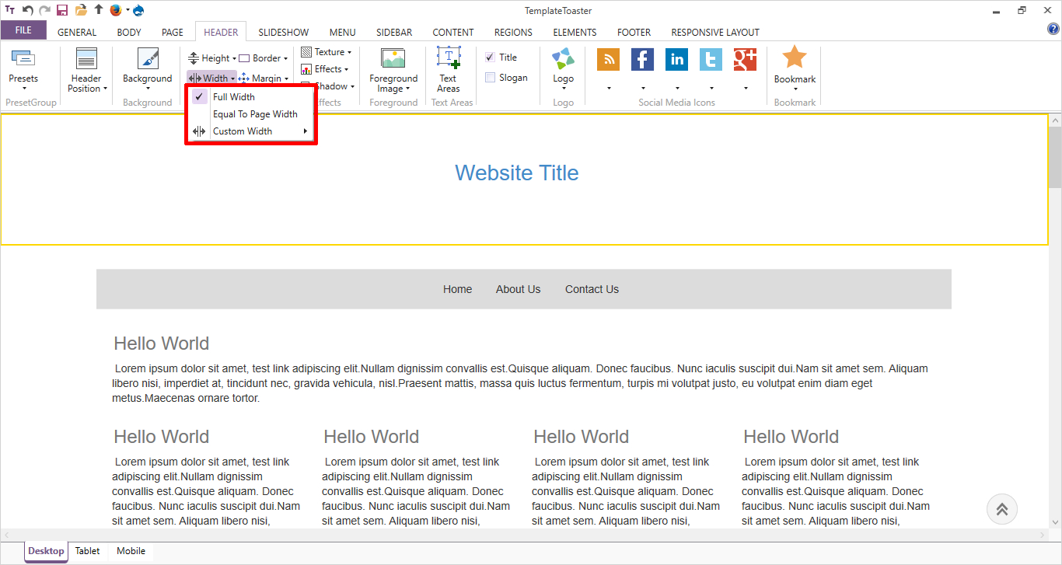Switch to the SLIDESHOW ribbon tab
Screen dimensions: 1062x565
[x=283, y=33]
